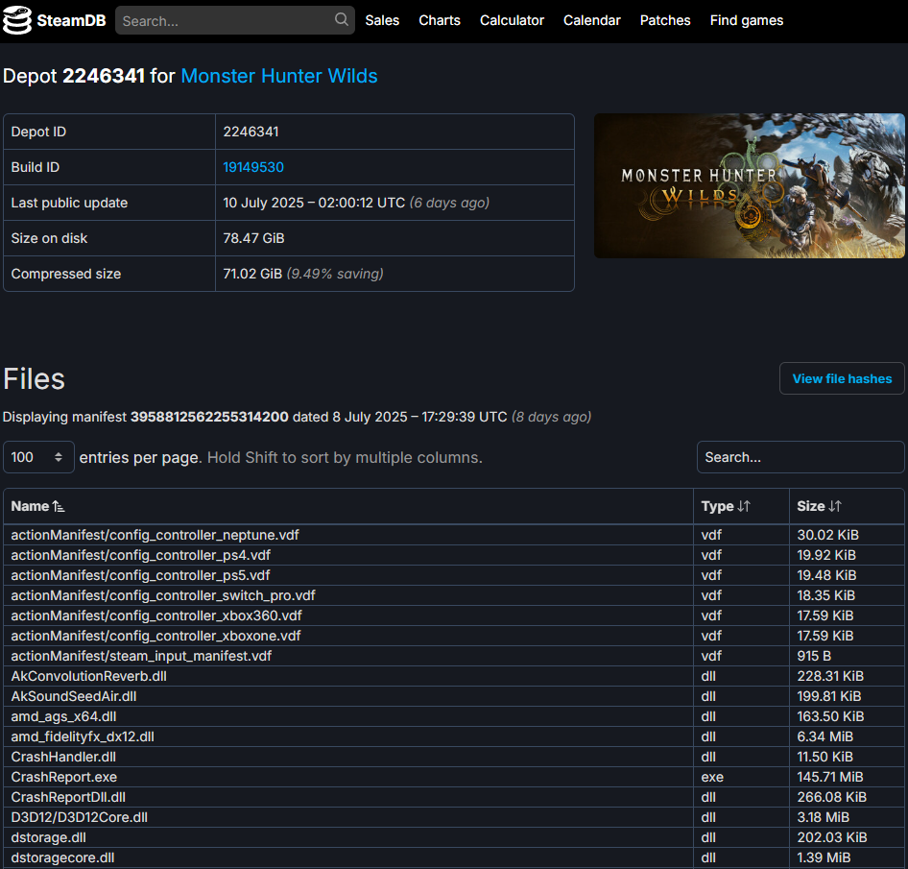The image size is (908, 869).
Task: Open the entries per page dropdown
Action: click(x=38, y=457)
